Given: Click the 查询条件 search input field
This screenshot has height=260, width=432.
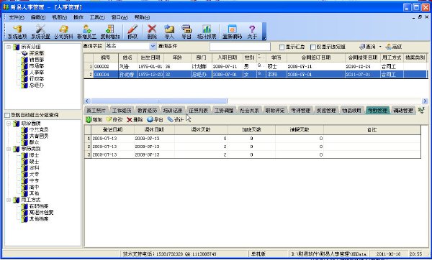Looking at the screenshot, I should [240, 47].
